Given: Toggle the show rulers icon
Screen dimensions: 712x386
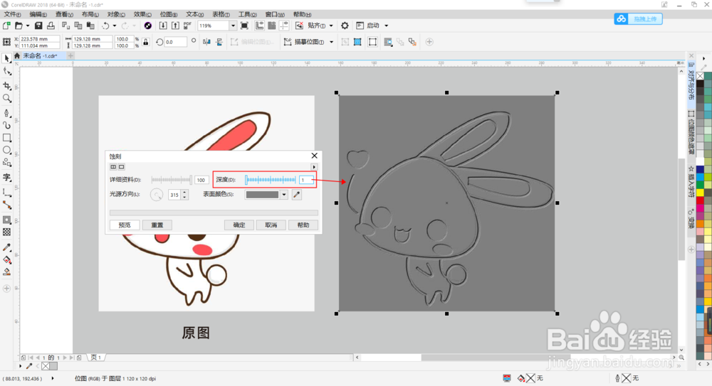Looking at the screenshot, I should click(259, 26).
